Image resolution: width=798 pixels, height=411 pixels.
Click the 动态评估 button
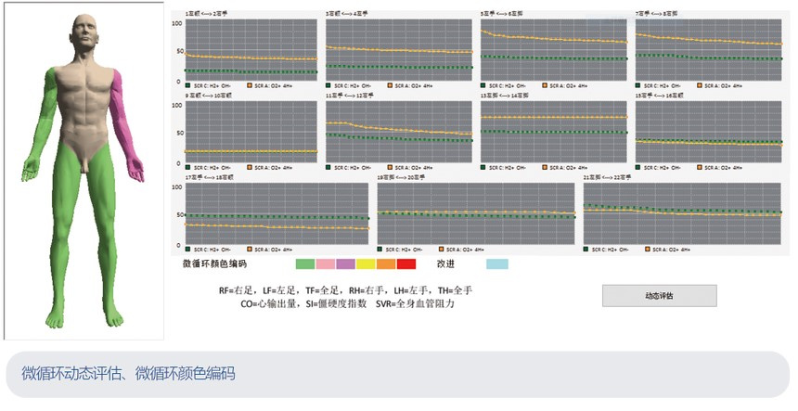[659, 296]
